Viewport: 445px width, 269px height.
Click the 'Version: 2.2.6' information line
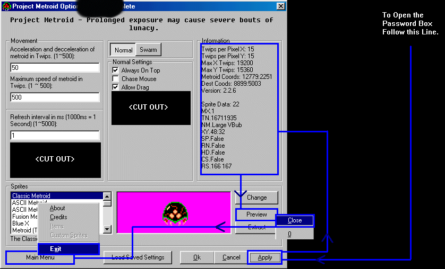(x=219, y=91)
